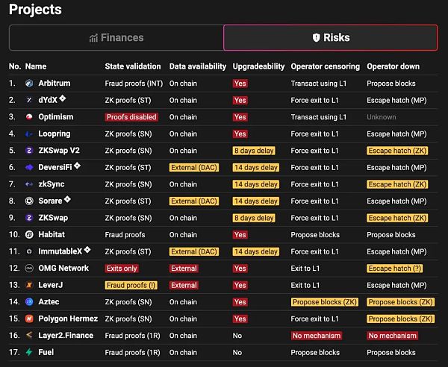
Task: Select the Risks tab
Action: [x=330, y=37]
